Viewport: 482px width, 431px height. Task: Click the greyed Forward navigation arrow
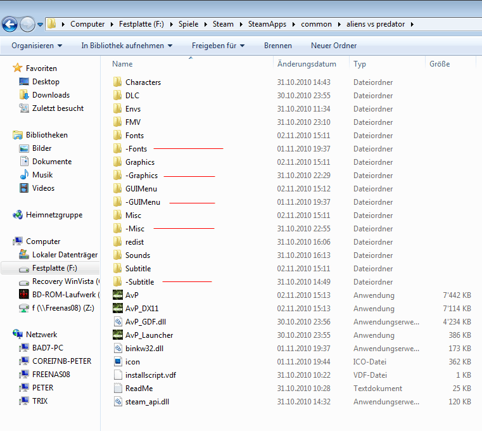[27, 24]
